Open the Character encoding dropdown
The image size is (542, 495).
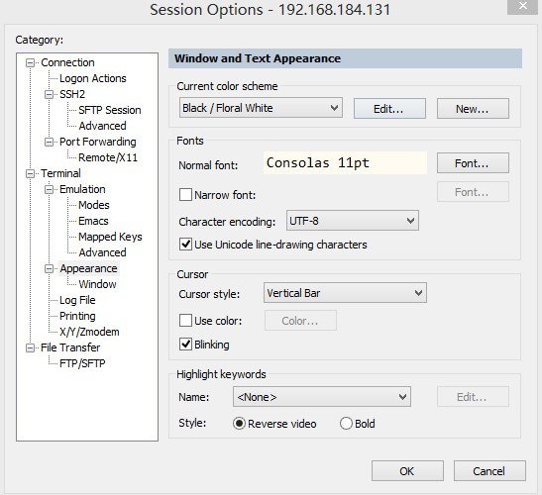(x=352, y=221)
